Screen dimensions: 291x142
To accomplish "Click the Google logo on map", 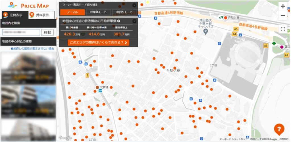I will 65,138.
